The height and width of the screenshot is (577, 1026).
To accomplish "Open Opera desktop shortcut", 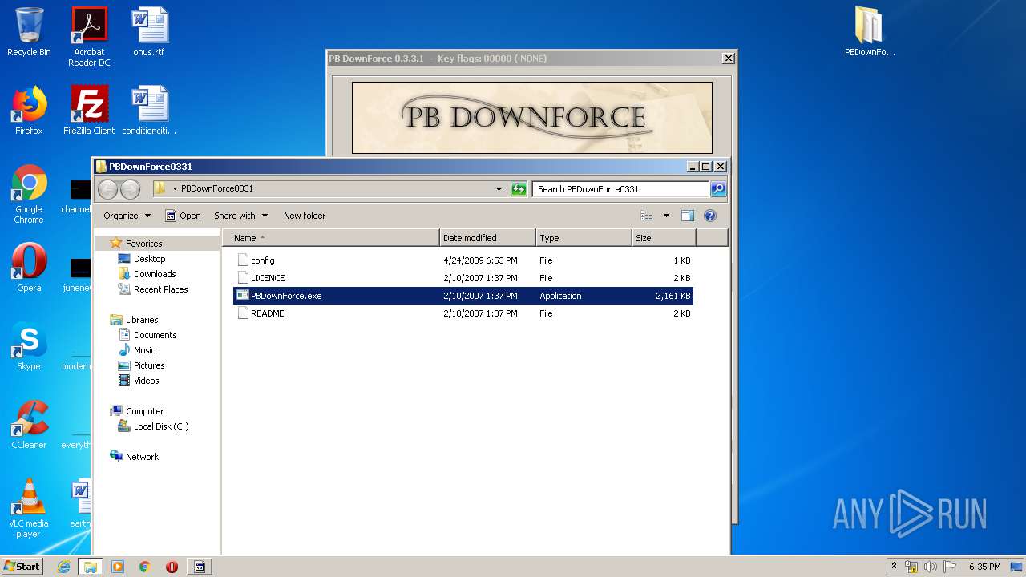I will [x=29, y=268].
